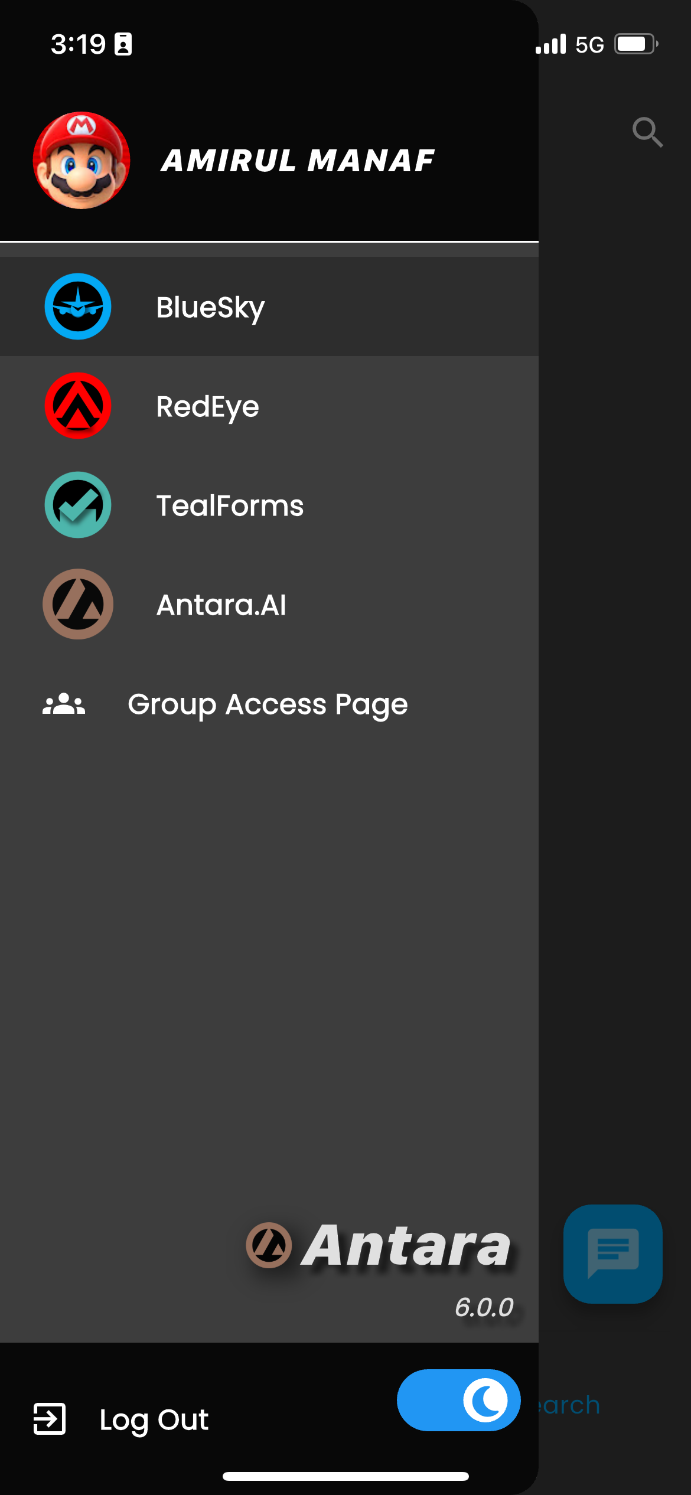The height and width of the screenshot is (1495, 691).
Task: Tap the Group Access people icon
Action: click(x=64, y=704)
